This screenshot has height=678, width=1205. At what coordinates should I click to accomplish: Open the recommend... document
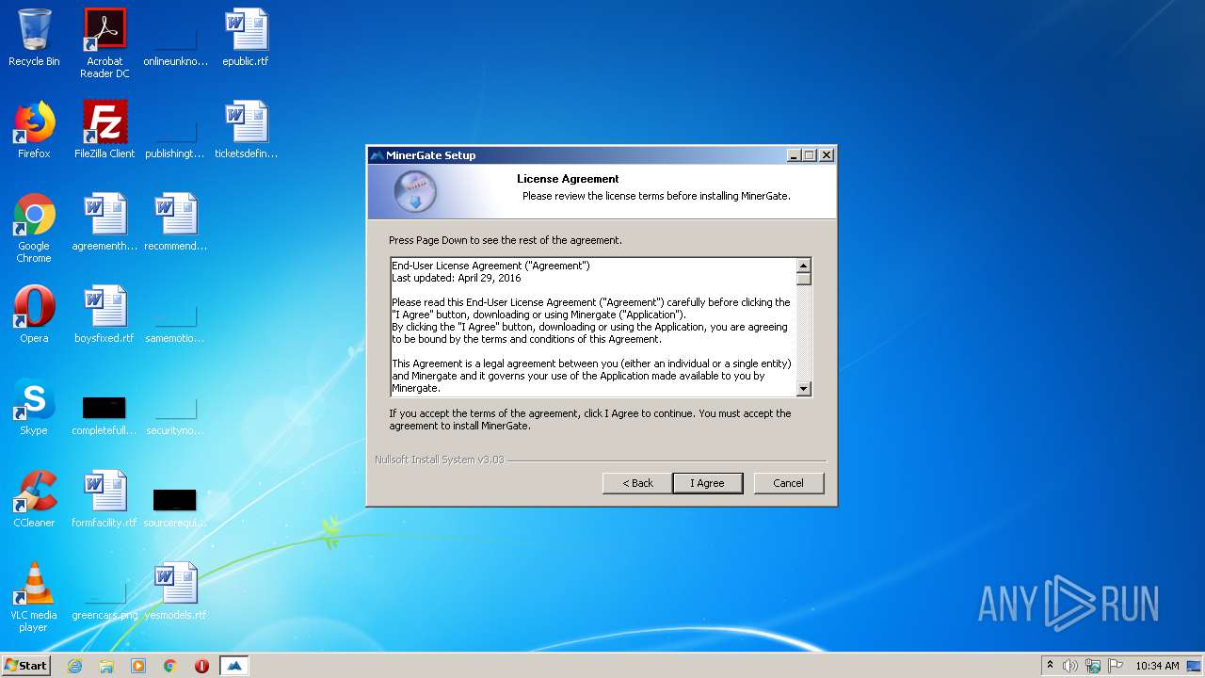pyautogui.click(x=175, y=222)
